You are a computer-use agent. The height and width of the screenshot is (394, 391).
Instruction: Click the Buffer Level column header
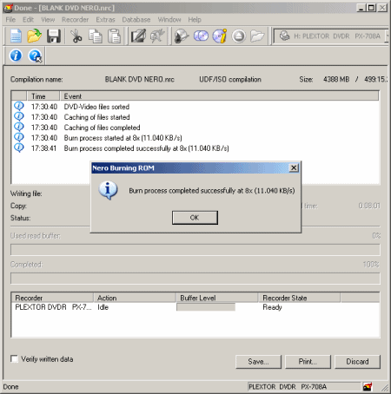click(217, 298)
